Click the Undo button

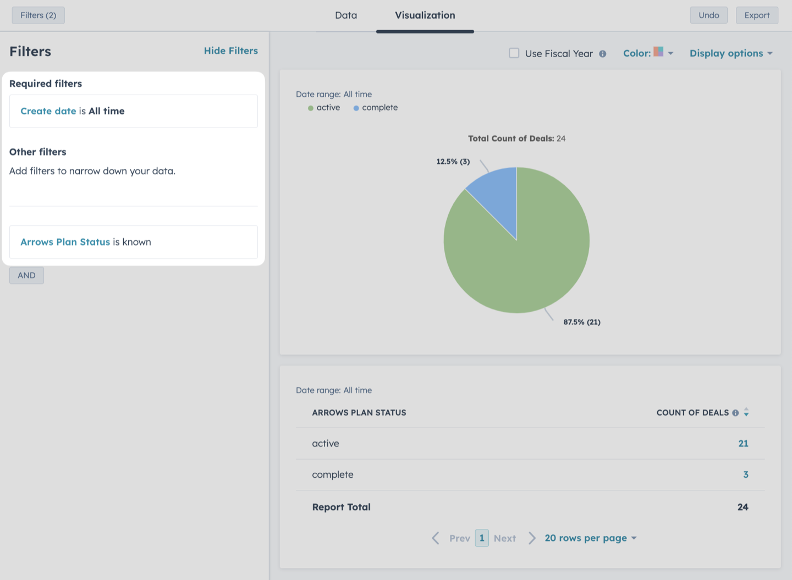coord(709,15)
